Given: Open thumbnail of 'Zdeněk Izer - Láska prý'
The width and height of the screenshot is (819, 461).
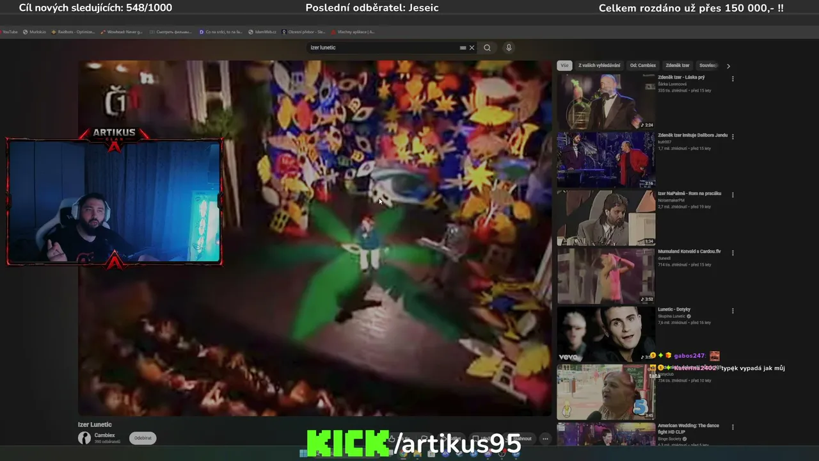Looking at the screenshot, I should pos(606,101).
